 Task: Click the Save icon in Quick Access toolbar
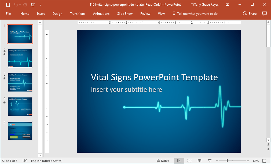8,5
